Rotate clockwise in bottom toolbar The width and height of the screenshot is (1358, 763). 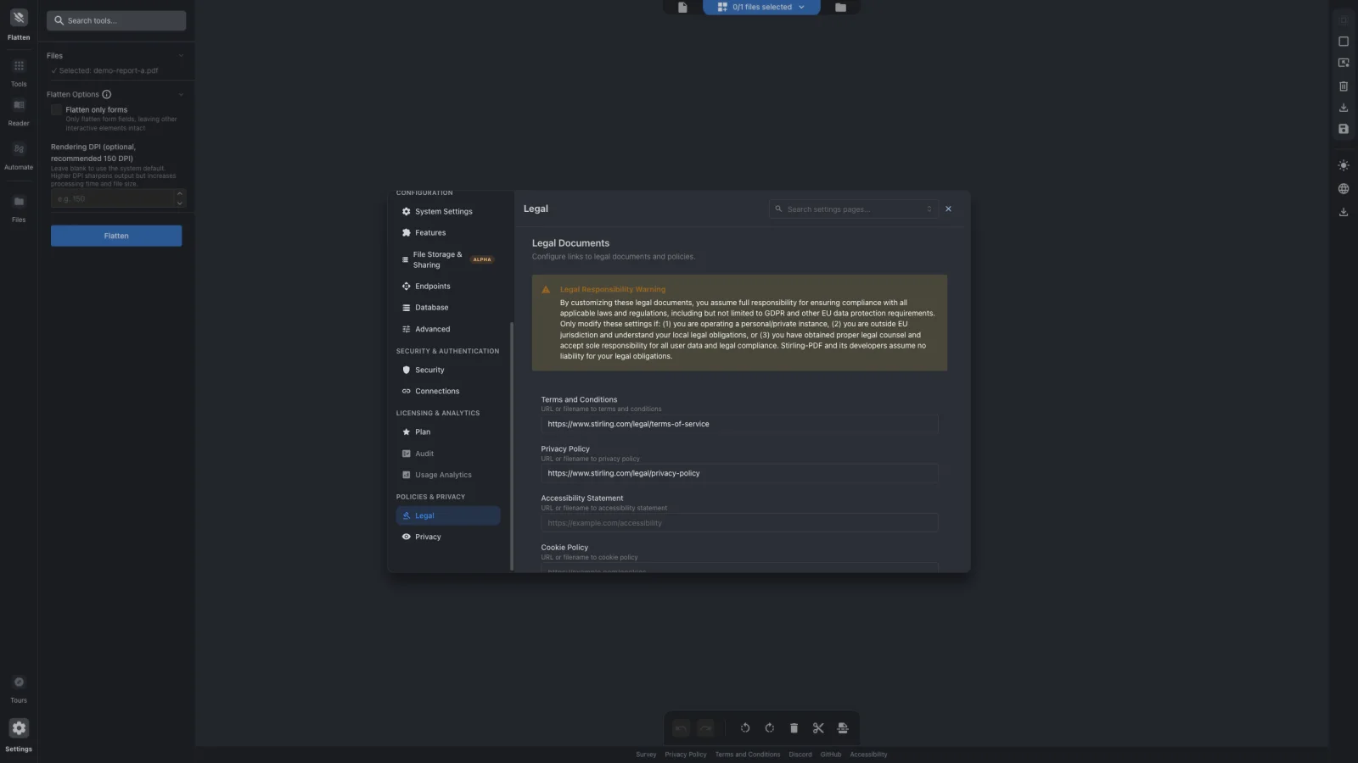coord(770,728)
